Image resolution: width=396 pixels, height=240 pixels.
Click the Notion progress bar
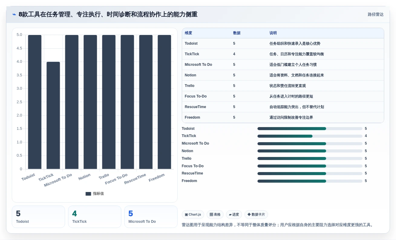310,151
